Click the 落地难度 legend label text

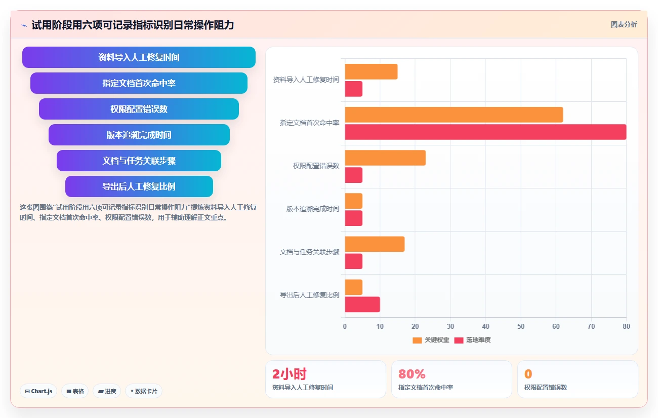(x=478, y=340)
